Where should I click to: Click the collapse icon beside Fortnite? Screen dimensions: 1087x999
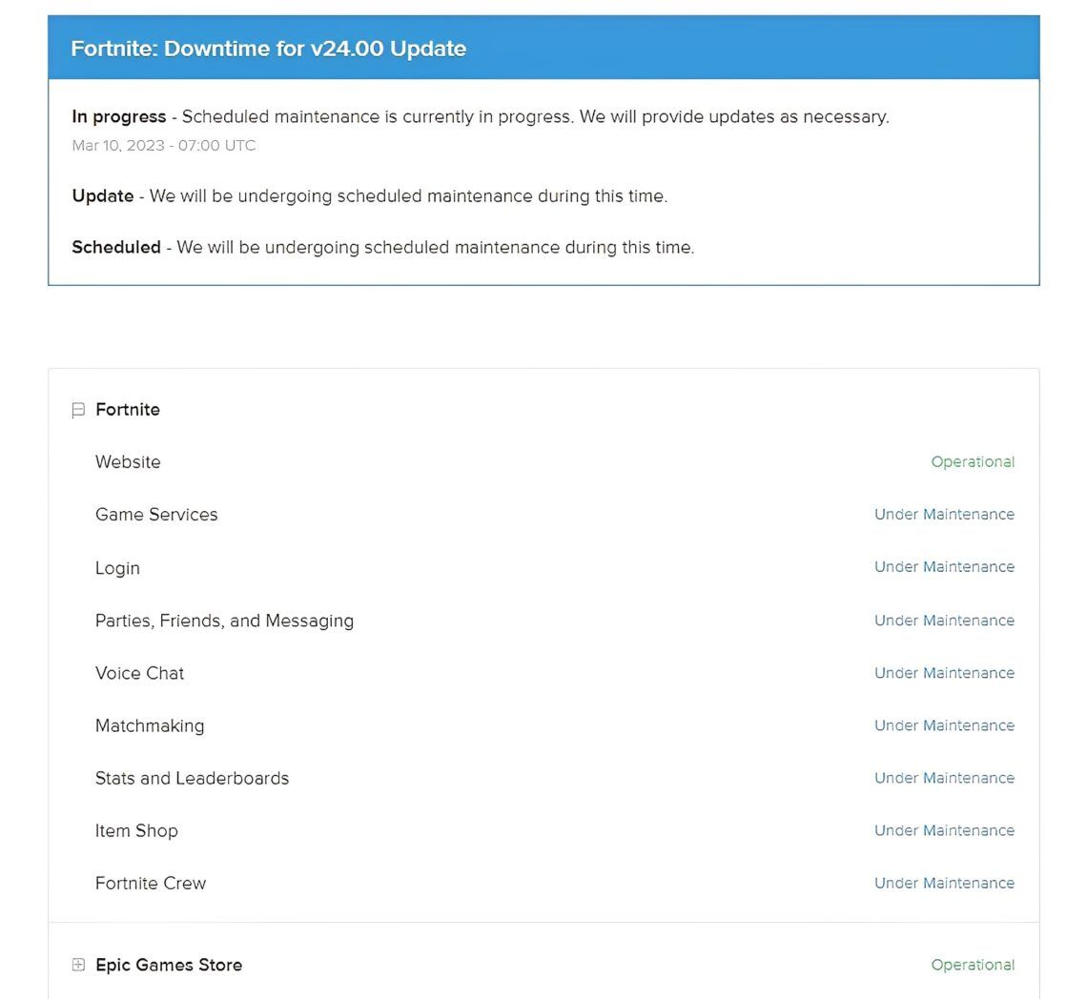(x=78, y=409)
